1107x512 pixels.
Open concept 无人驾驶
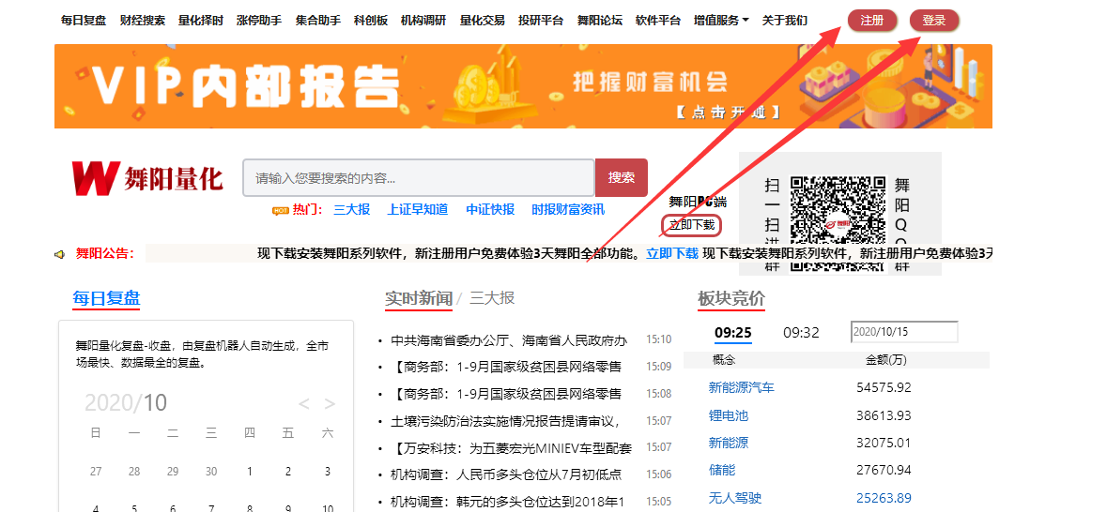735,498
